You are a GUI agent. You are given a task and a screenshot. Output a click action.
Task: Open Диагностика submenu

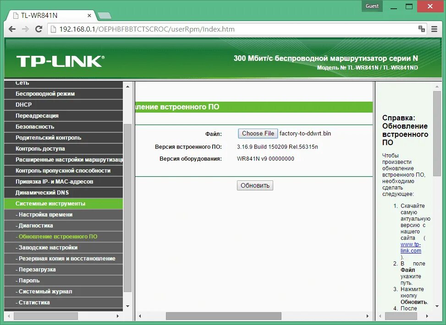point(63,226)
